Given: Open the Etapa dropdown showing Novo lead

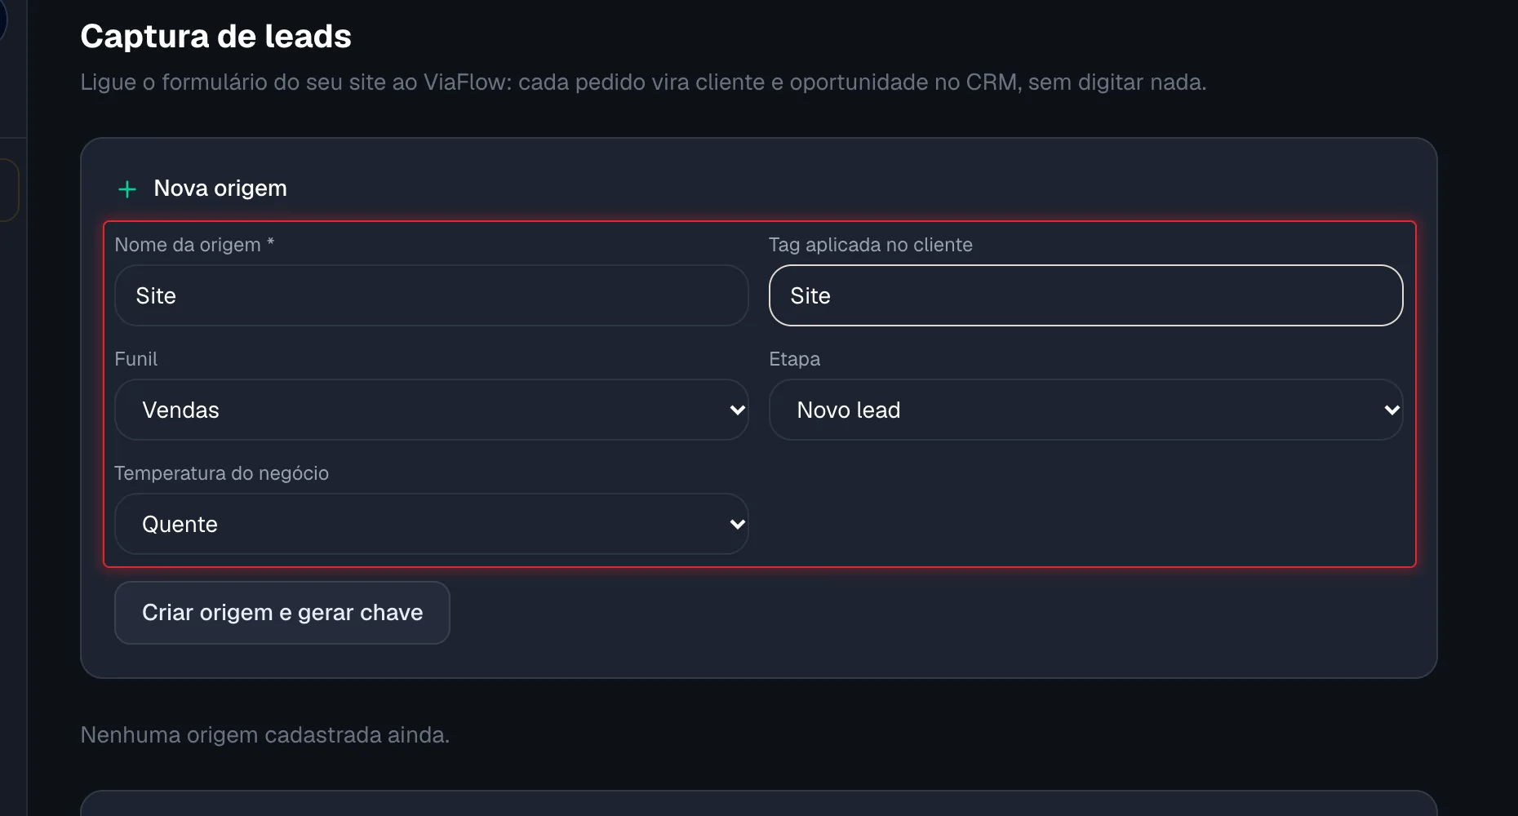Looking at the screenshot, I should 1085,410.
